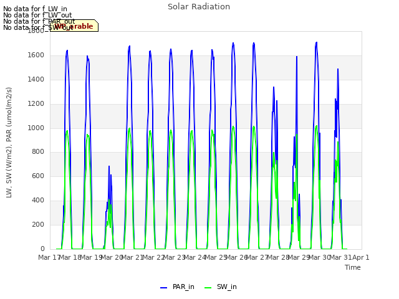
Task: Click the Mar 17 x-axis tick label
Action: pos(49,257)
